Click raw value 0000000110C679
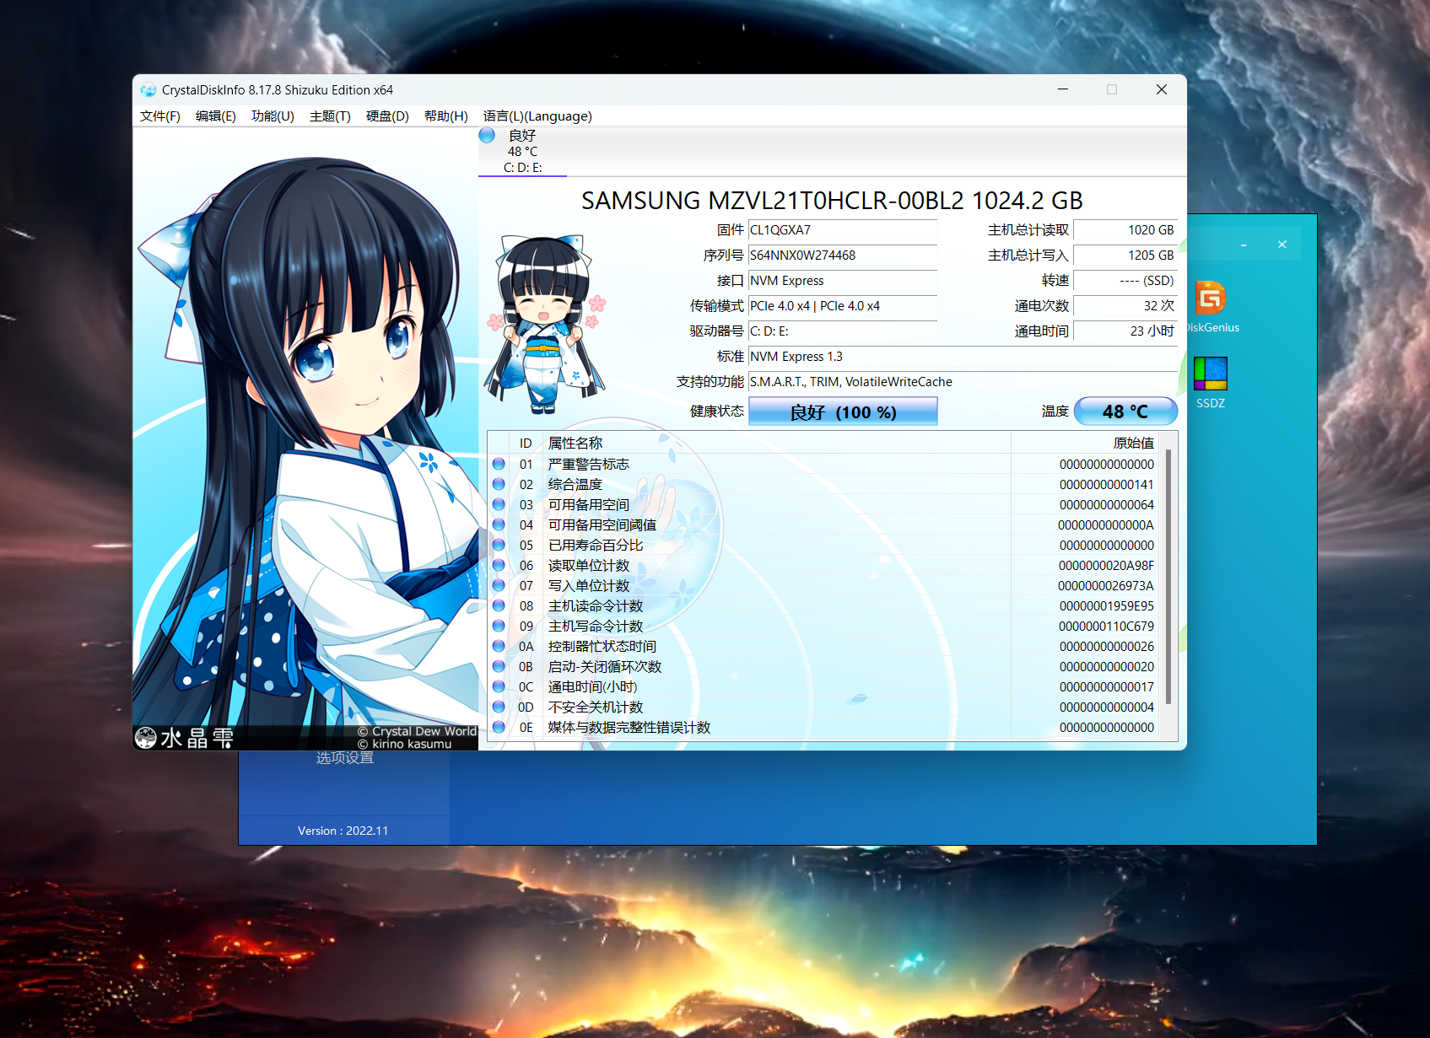 tap(1106, 626)
